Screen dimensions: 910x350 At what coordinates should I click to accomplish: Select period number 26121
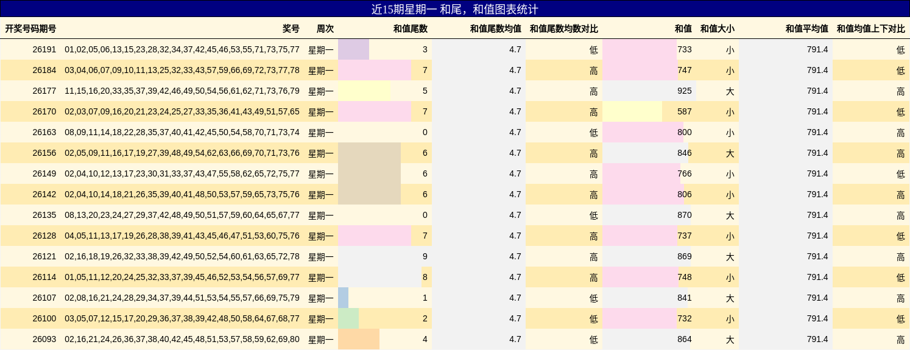coord(44,256)
